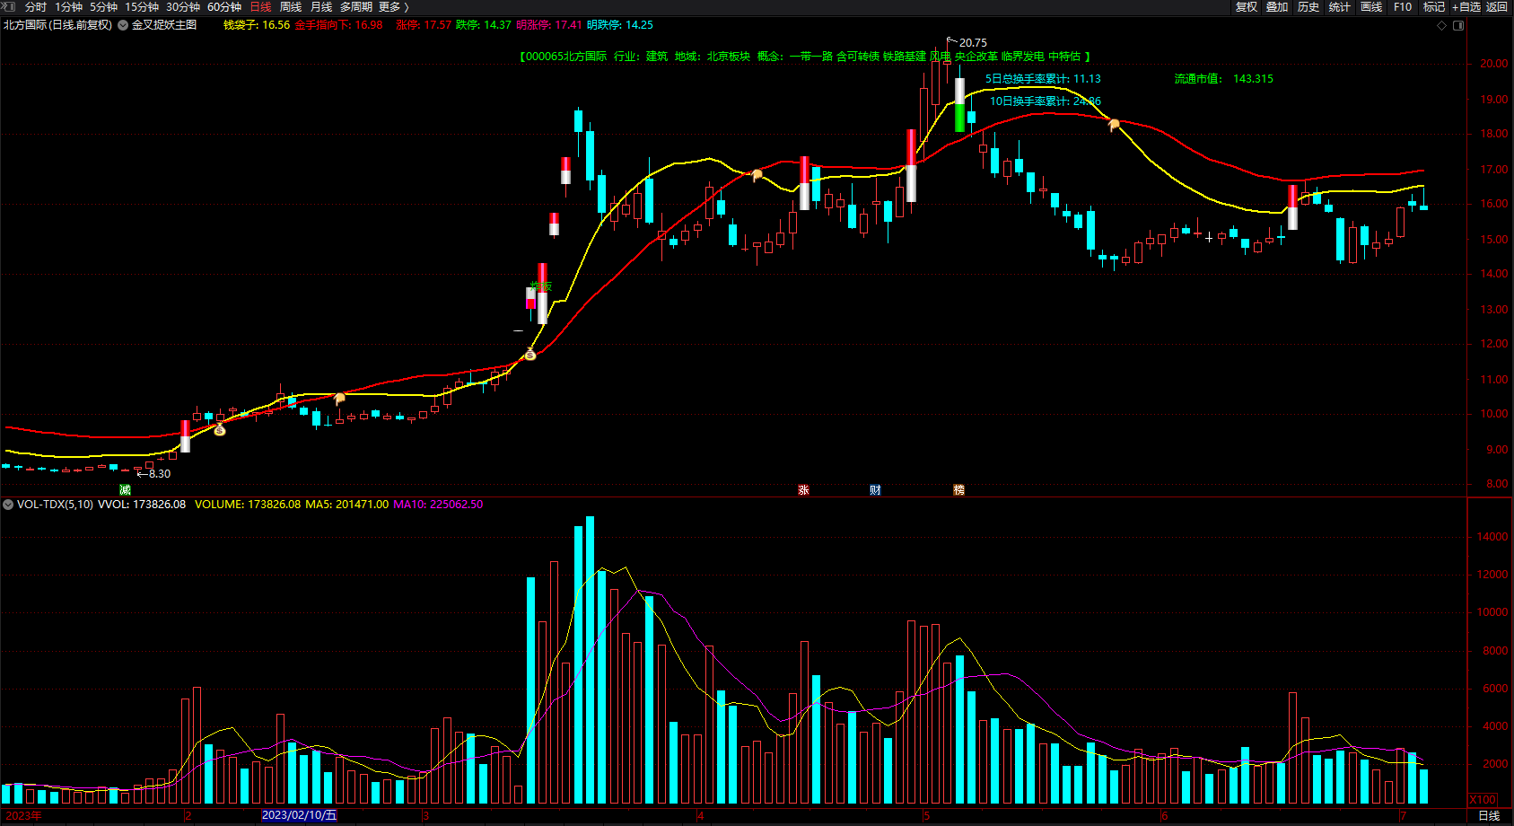Click the 返回 back button
Viewport: 1514px width, 826px height.
click(1497, 7)
